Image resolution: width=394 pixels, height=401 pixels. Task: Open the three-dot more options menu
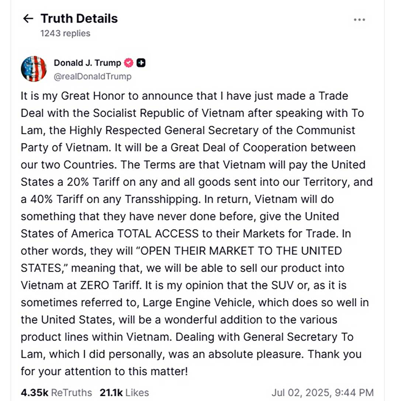pyautogui.click(x=359, y=20)
